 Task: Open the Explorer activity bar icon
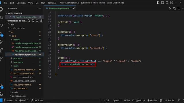[1, 9]
